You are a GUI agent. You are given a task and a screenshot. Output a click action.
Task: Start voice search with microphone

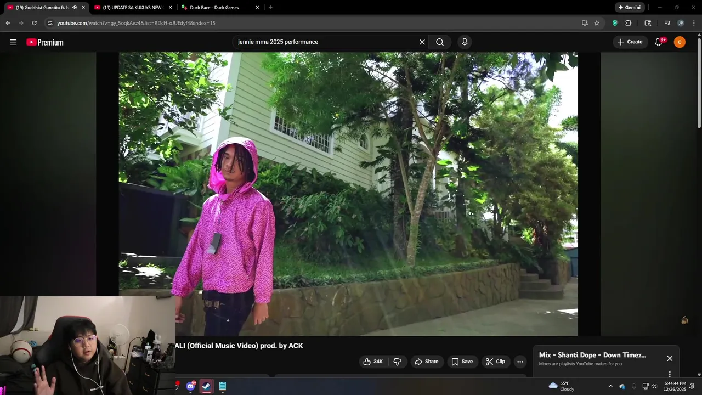tap(465, 42)
